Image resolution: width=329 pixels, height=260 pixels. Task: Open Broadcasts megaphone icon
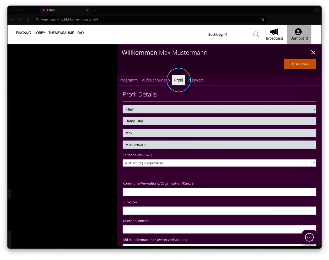(274, 32)
